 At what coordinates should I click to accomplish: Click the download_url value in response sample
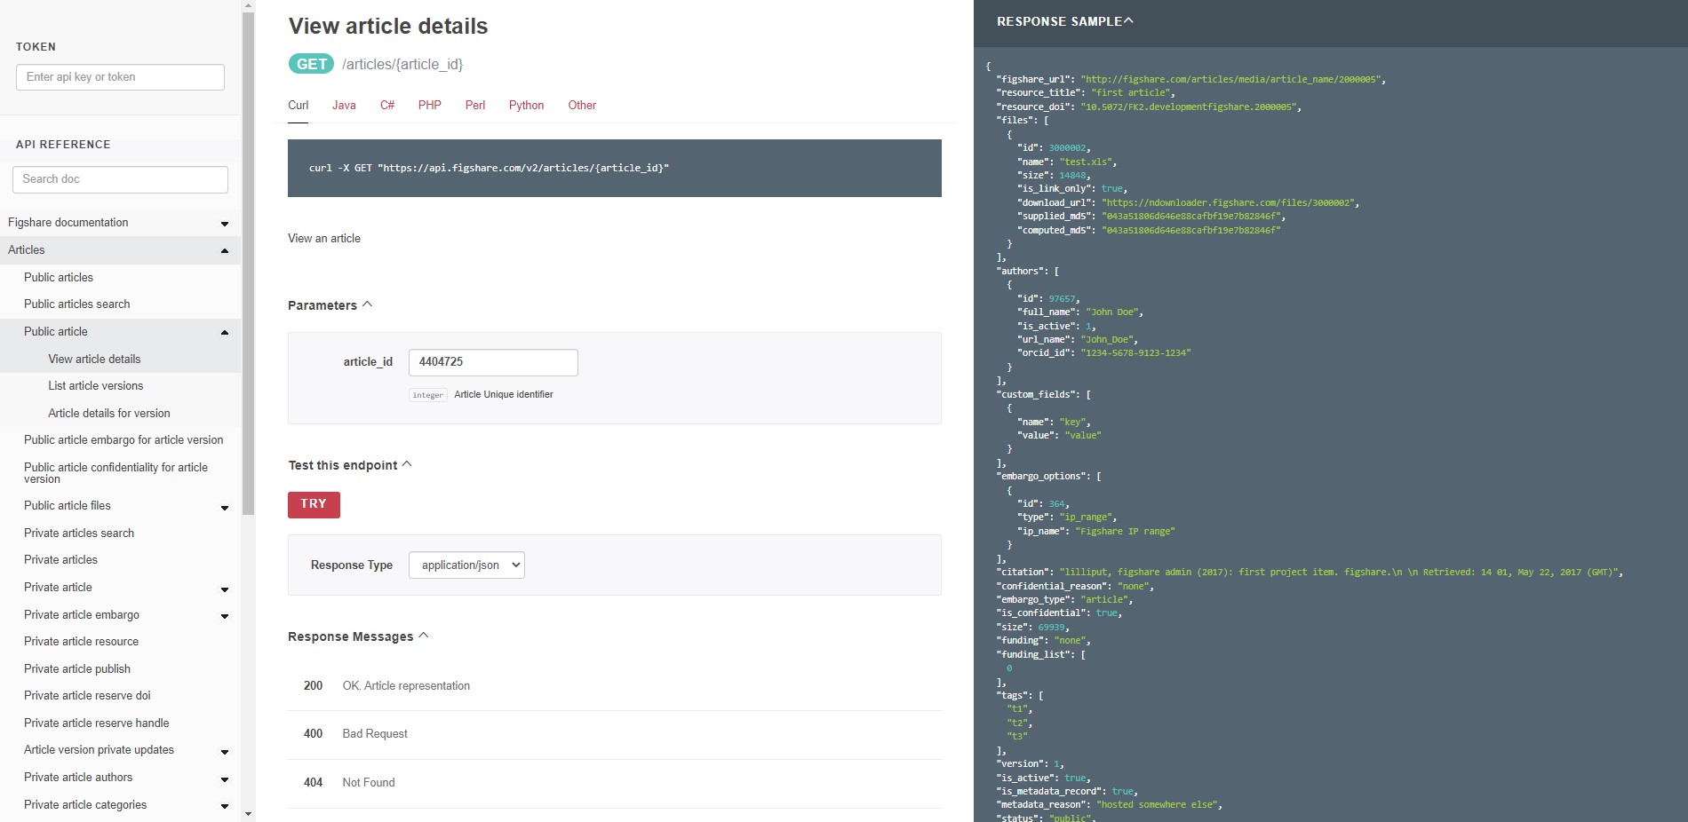(x=1228, y=202)
